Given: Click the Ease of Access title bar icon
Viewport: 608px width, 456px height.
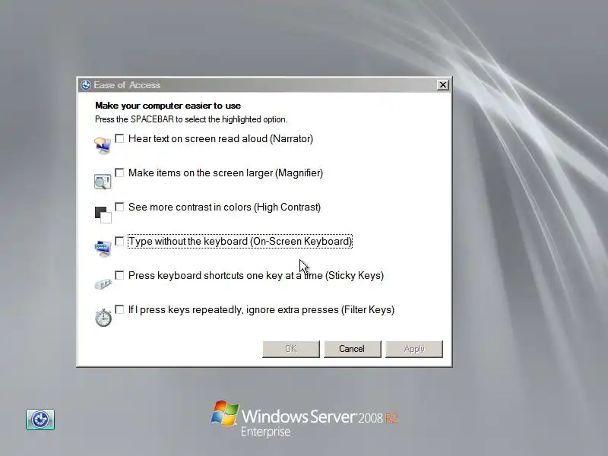Looking at the screenshot, I should tap(86, 85).
